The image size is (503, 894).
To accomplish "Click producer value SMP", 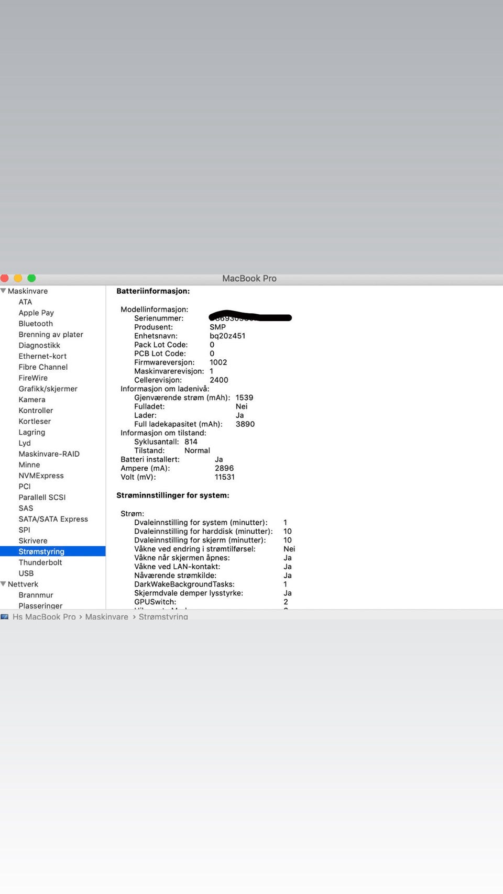I will [x=217, y=327].
